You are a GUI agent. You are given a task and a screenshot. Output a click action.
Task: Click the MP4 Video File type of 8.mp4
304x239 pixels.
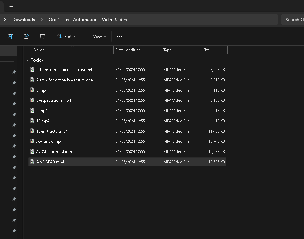click(176, 90)
